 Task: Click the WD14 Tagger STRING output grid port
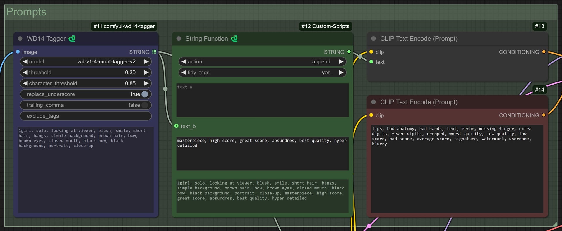point(154,52)
